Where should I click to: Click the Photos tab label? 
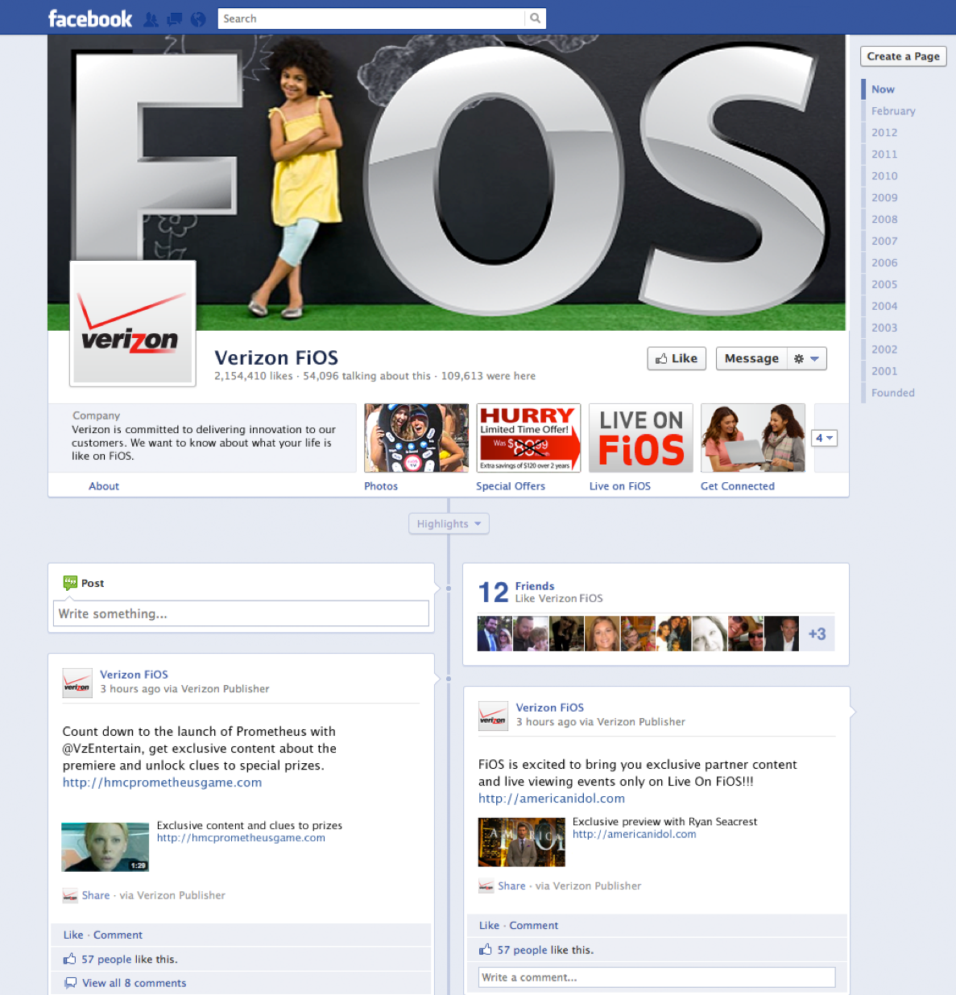(x=381, y=486)
